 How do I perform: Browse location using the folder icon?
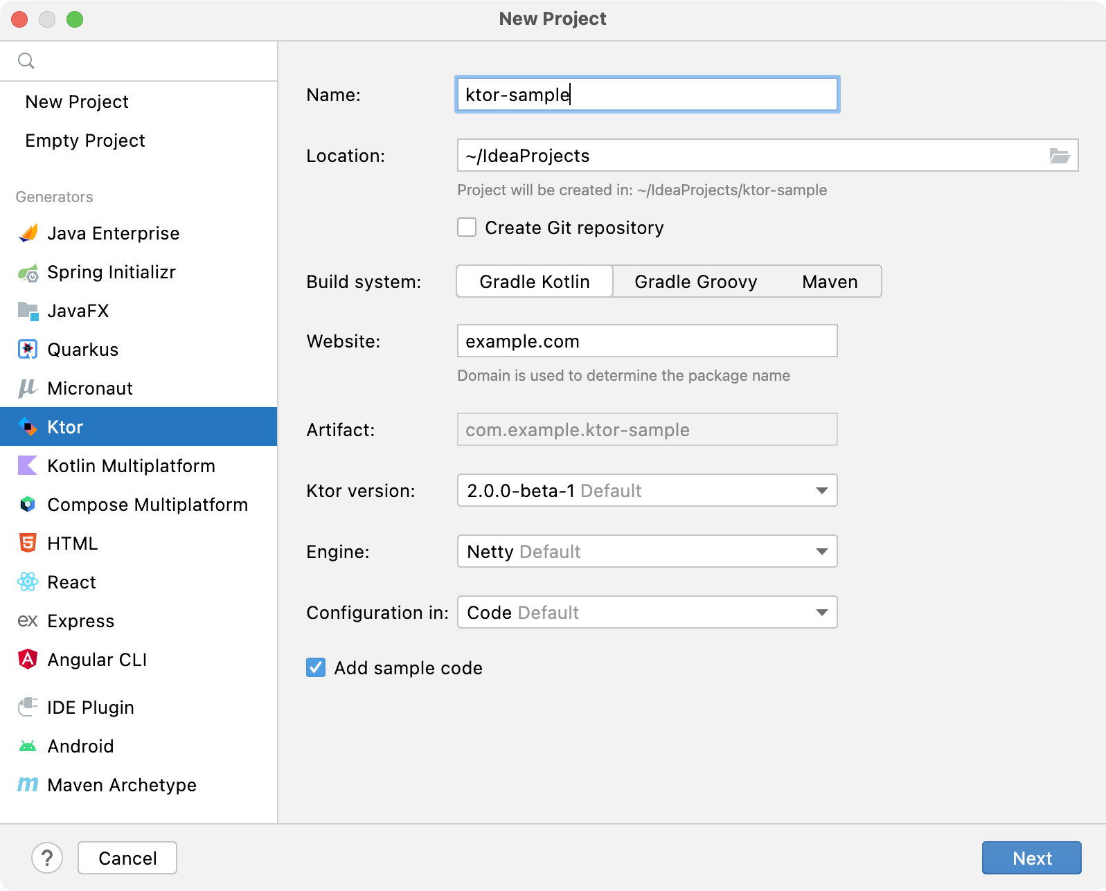coord(1060,156)
